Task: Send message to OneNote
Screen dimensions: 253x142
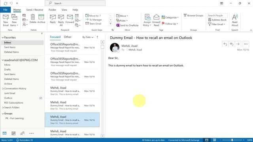Action: click(127, 25)
